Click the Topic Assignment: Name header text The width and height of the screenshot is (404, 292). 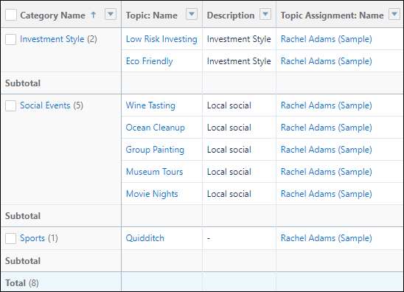pos(332,15)
